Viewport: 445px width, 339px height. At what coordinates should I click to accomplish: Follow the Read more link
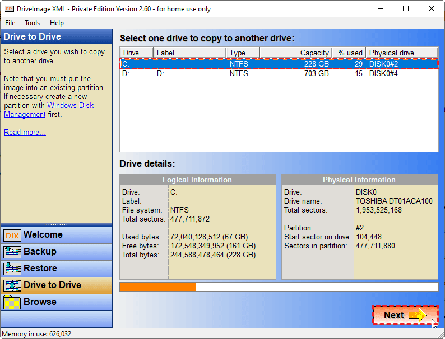pos(25,133)
